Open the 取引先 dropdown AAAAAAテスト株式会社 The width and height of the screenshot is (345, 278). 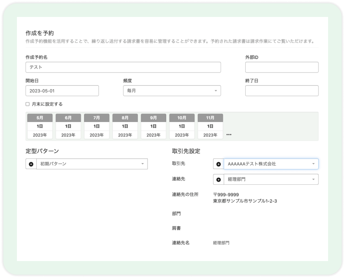pos(271,164)
